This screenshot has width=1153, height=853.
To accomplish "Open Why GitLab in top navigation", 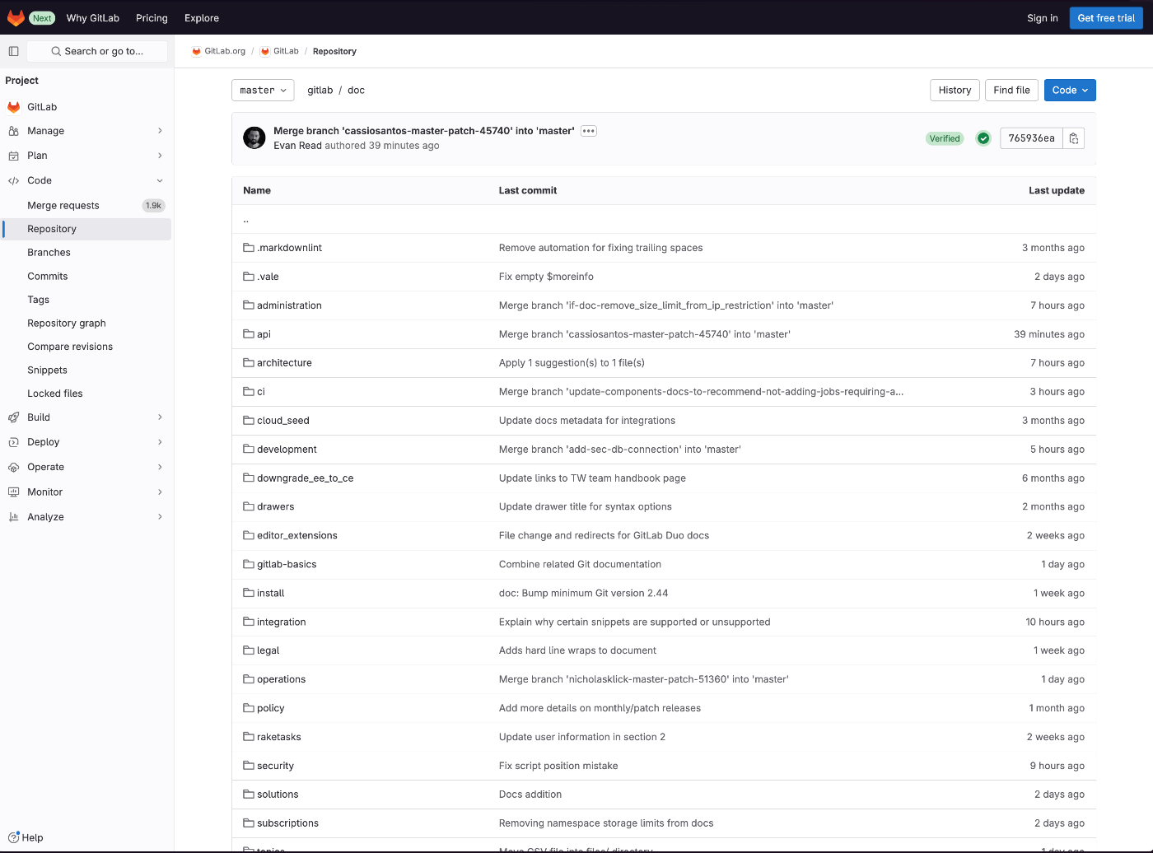I will 93,18.
